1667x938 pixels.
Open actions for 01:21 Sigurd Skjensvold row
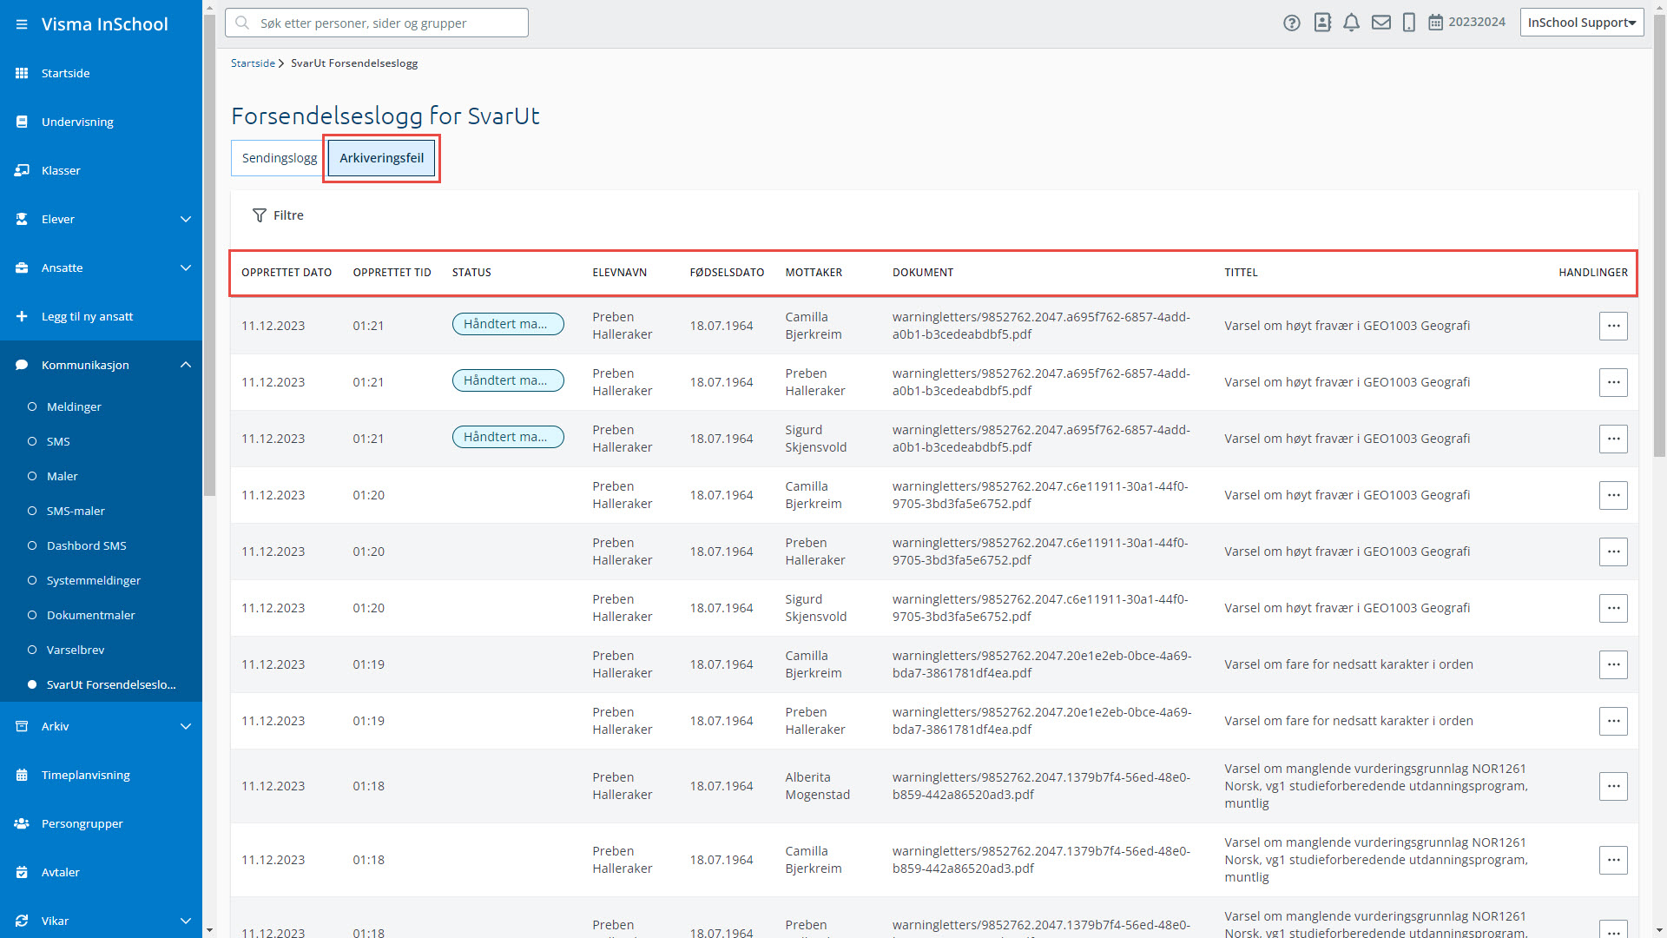click(1613, 439)
